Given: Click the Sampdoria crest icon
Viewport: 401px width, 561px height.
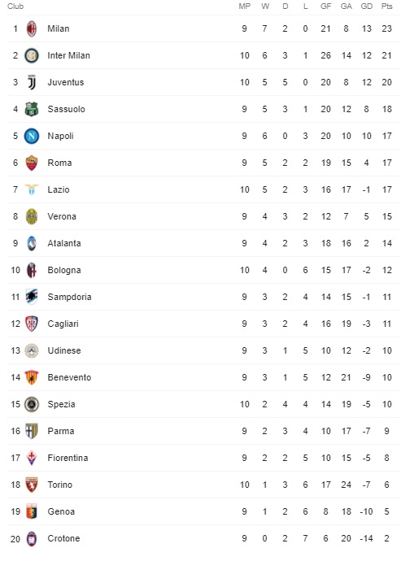Looking at the screenshot, I should [x=32, y=297].
